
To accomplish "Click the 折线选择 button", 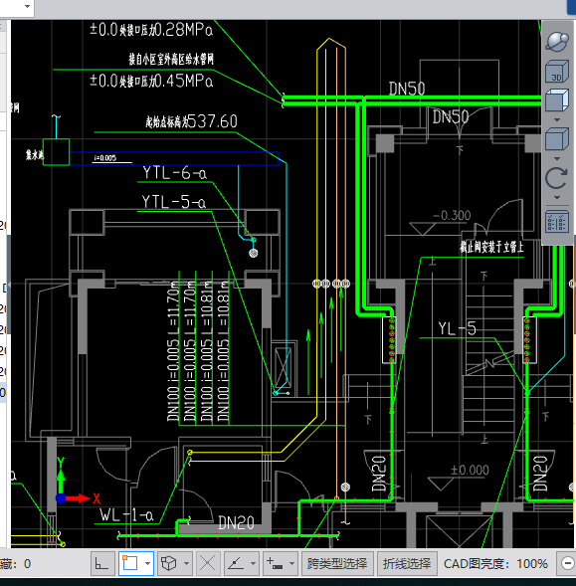I will [x=407, y=563].
